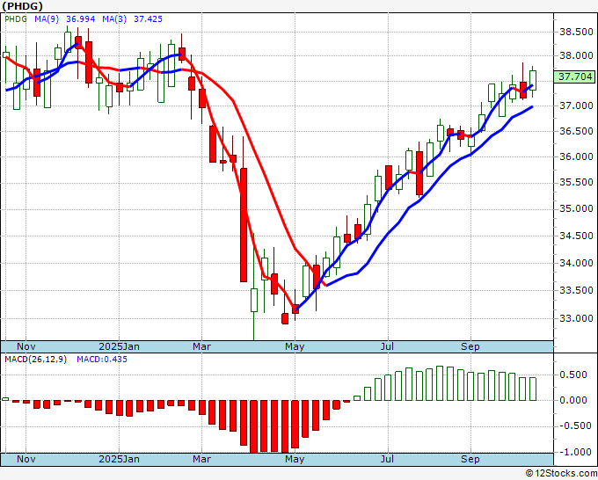This screenshot has height=480, width=598.
Task: Click the May label on price chart axis
Action: tap(295, 346)
